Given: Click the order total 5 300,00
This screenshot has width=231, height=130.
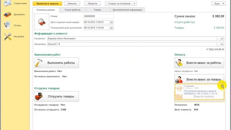Looking at the screenshot, I should (x=218, y=16).
